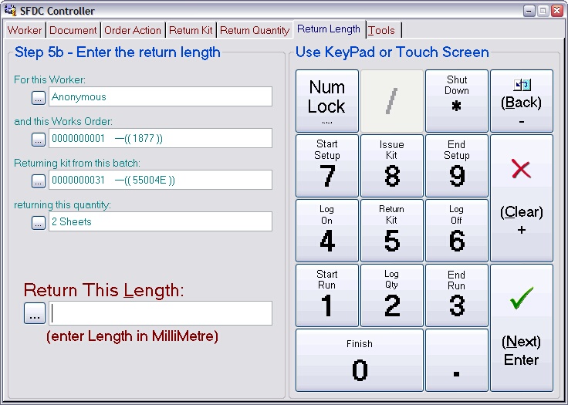Image resolution: width=568 pixels, height=405 pixels.
Task: Tap the decimal point keypad key
Action: tap(457, 360)
